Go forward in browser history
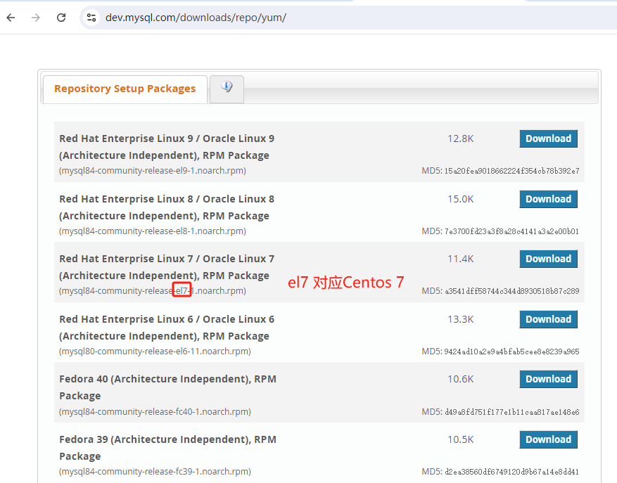This screenshot has height=483, width=617. point(36,18)
